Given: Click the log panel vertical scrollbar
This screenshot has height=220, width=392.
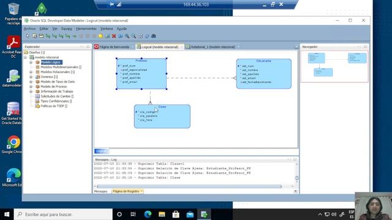Looking at the screenshot, I should point(296,178).
